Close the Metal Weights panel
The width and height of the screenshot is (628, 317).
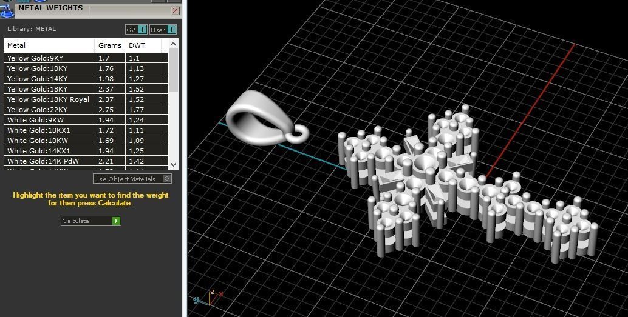pyautogui.click(x=175, y=11)
